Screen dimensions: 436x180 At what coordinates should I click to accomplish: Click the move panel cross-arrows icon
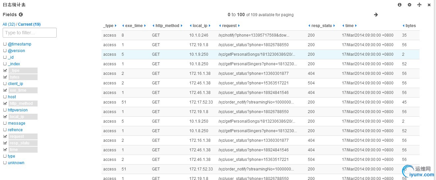[420, 5]
